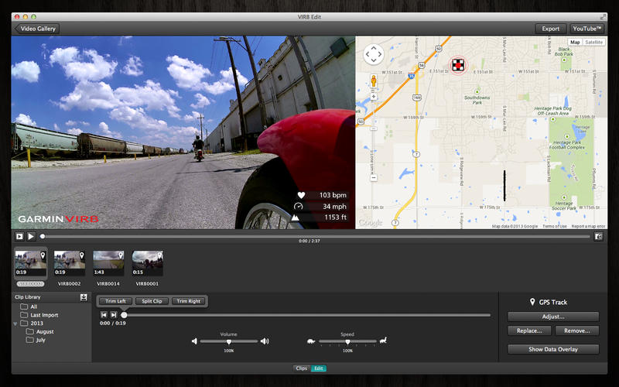The width and height of the screenshot is (619, 387).
Task: Click the checkered location marker on the map
Action: coord(458,65)
